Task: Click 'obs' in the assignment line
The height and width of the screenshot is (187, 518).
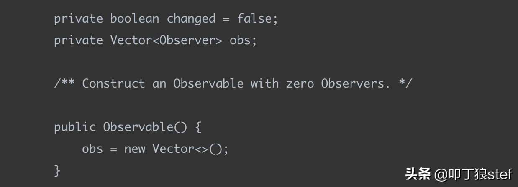Action: 92,149
